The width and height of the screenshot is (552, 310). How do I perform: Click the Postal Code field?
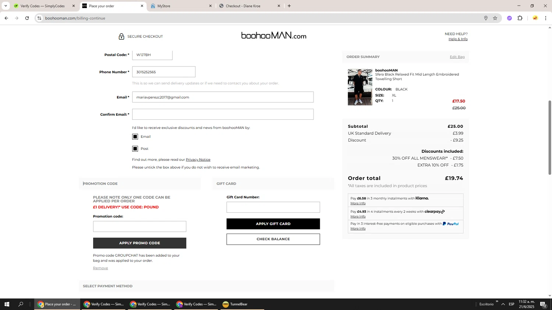pyautogui.click(x=152, y=55)
